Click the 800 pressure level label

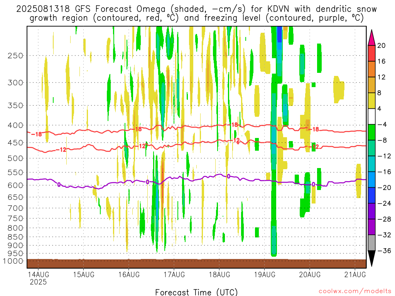pos(15,228)
